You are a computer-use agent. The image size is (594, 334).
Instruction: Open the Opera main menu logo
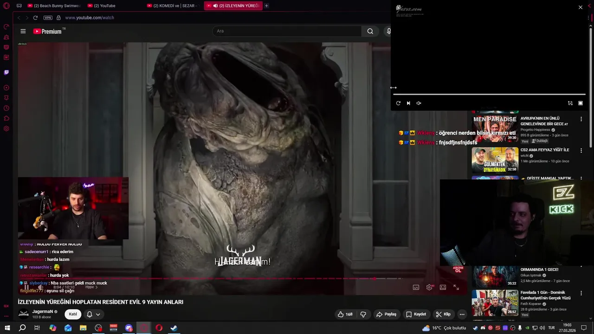pyautogui.click(x=6, y=6)
